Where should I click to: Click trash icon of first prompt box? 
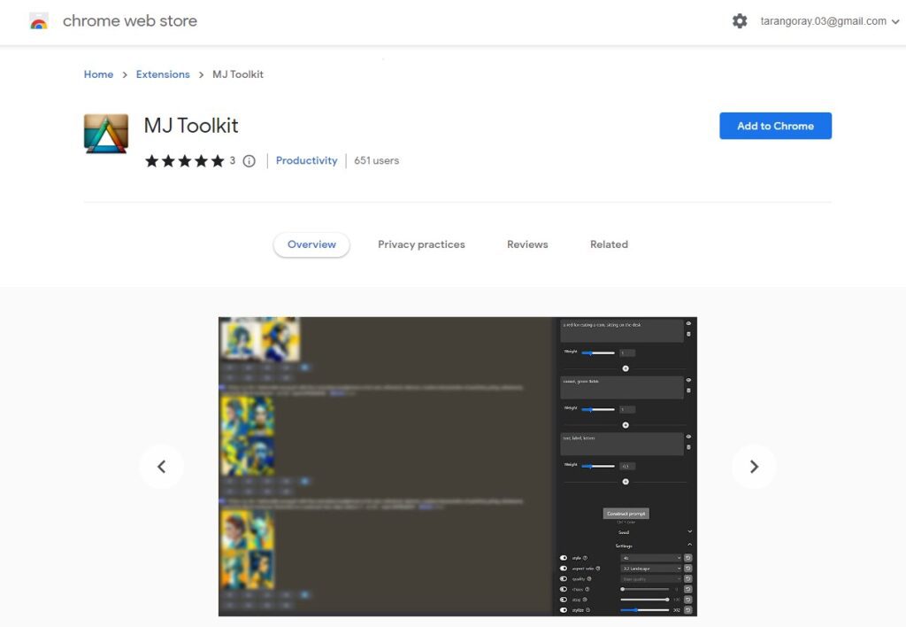pyautogui.click(x=688, y=334)
